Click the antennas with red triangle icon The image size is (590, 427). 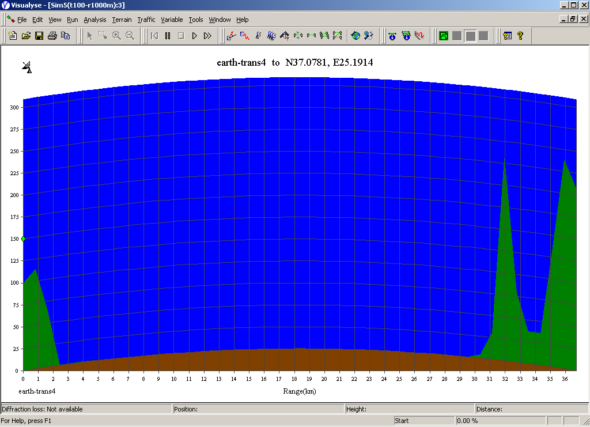pos(285,36)
